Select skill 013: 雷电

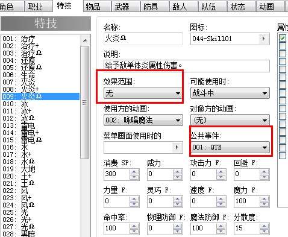tap(41, 125)
